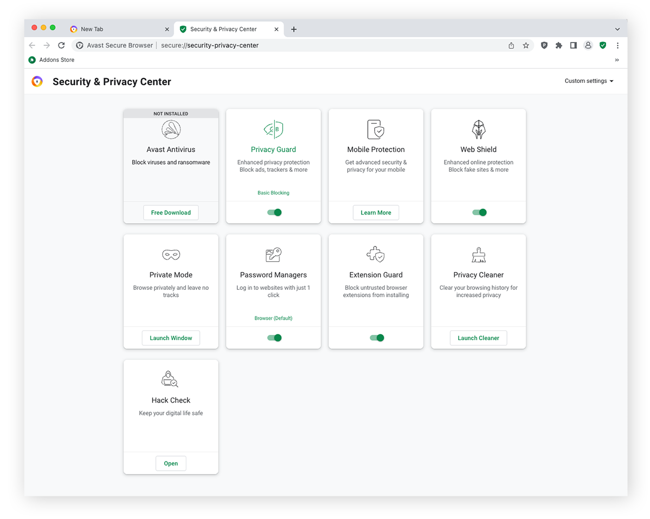Click the Browser (Default) link
This screenshot has width=650, height=519.
coord(274,318)
